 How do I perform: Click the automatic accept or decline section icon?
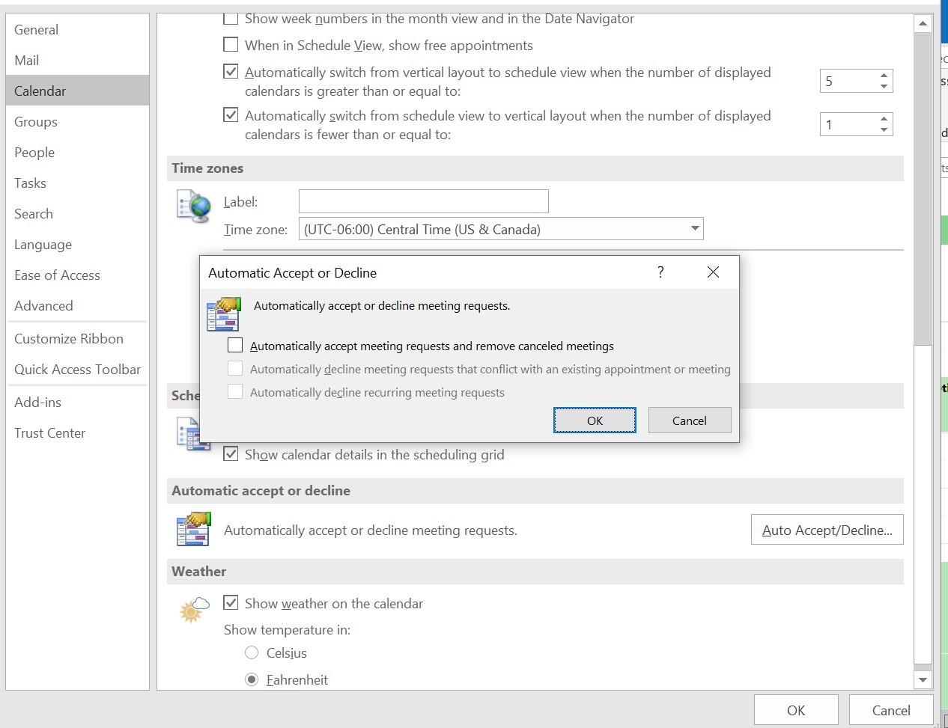(x=194, y=529)
